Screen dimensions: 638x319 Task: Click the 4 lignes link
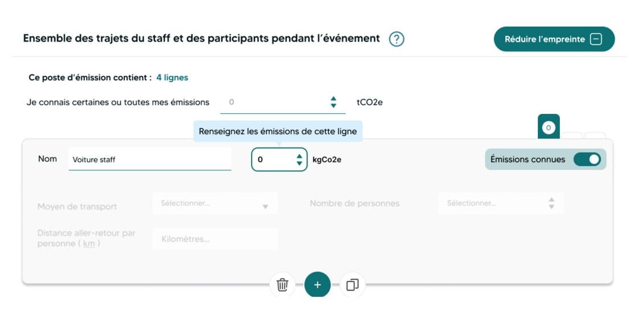point(172,77)
